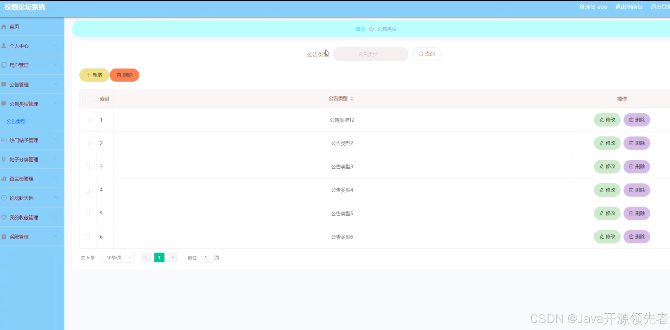Click 删除 for row 公告类型3
The width and height of the screenshot is (670, 330).
pyautogui.click(x=637, y=166)
